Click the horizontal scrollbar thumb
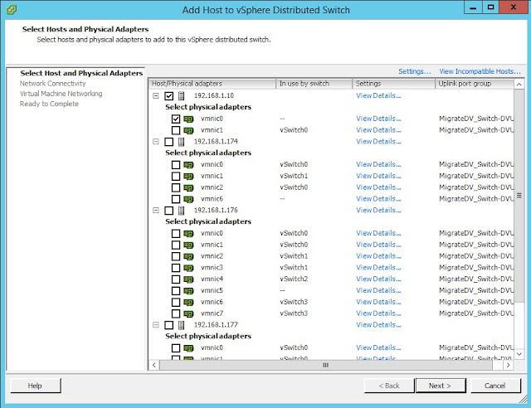The image size is (531, 408). (326, 365)
